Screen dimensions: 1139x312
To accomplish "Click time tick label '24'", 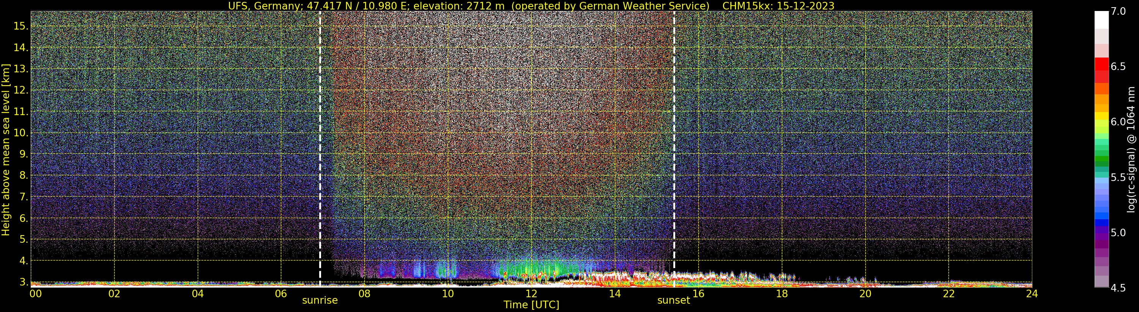I will click(1032, 293).
